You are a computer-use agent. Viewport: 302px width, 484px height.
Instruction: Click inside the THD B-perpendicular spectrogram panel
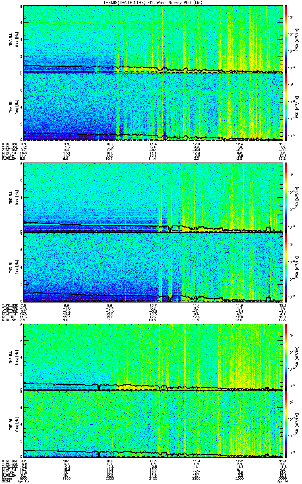pyautogui.click(x=153, y=198)
